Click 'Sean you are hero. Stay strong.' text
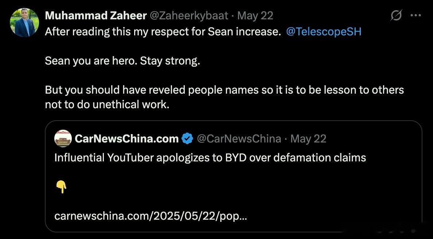Image resolution: width=433 pixels, height=239 pixels. coord(122,60)
